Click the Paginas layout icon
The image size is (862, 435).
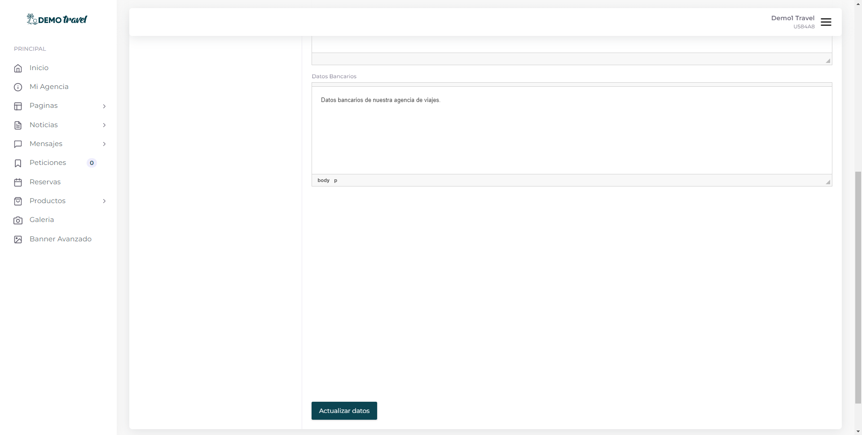18,106
